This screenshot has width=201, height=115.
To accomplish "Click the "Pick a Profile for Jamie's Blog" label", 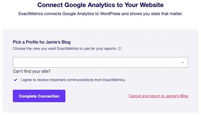I will [x=42, y=42].
